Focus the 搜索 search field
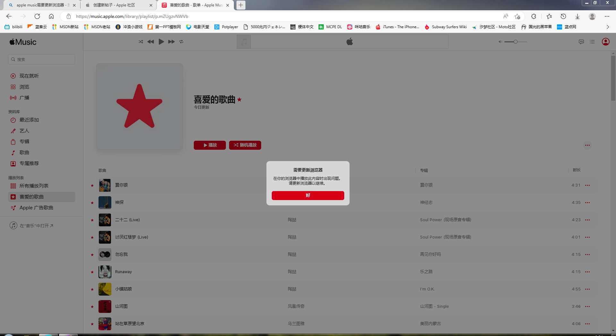This screenshot has width=616, height=336. [42, 59]
